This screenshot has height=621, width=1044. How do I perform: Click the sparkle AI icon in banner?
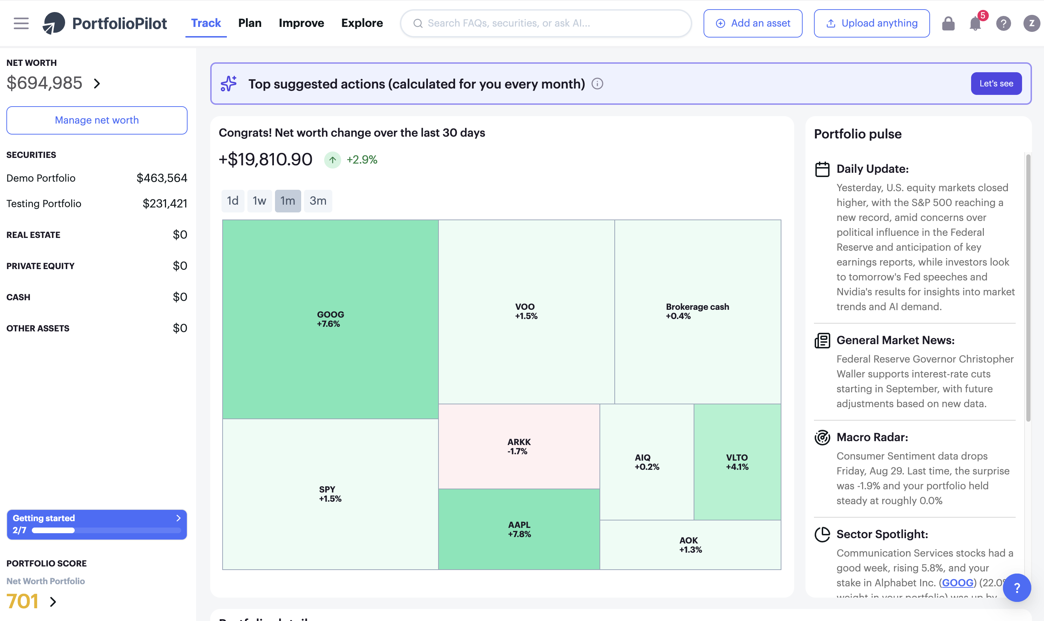(228, 84)
